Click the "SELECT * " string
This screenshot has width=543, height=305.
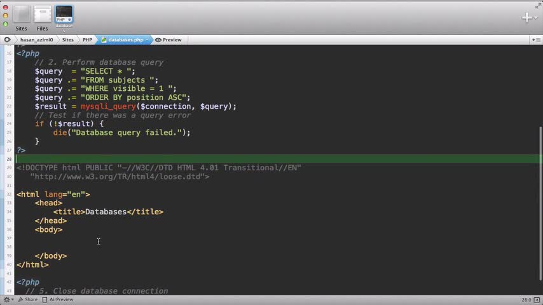tap(106, 71)
